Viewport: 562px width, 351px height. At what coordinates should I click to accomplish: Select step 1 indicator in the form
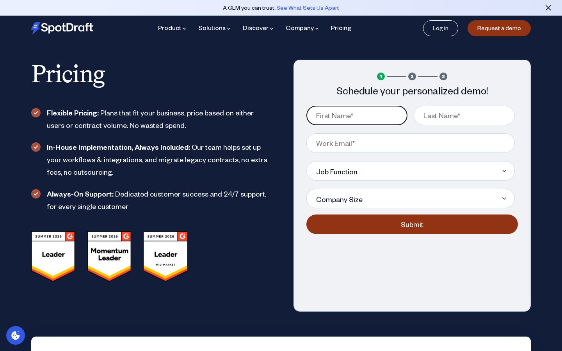pyautogui.click(x=381, y=76)
